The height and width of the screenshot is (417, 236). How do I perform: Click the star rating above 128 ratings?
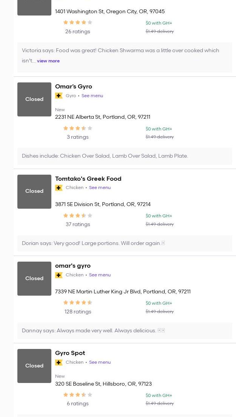[x=77, y=303]
